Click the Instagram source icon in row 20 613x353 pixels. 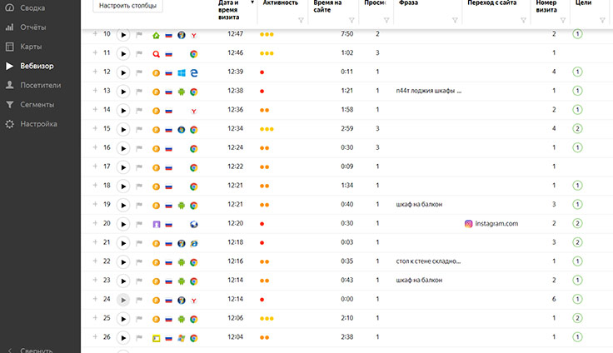pyautogui.click(x=469, y=224)
